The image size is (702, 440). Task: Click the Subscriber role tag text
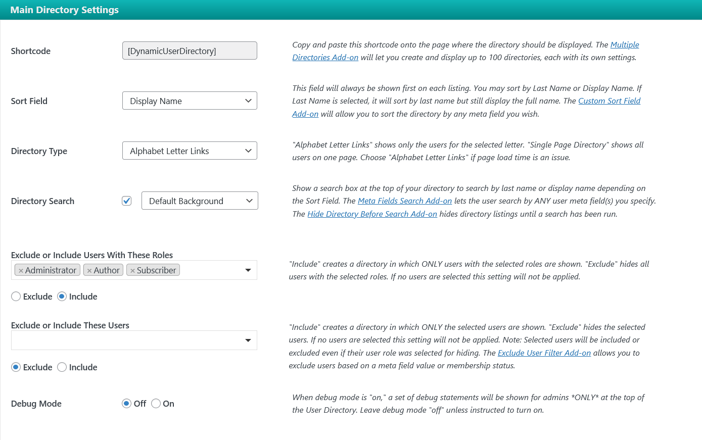(156, 270)
